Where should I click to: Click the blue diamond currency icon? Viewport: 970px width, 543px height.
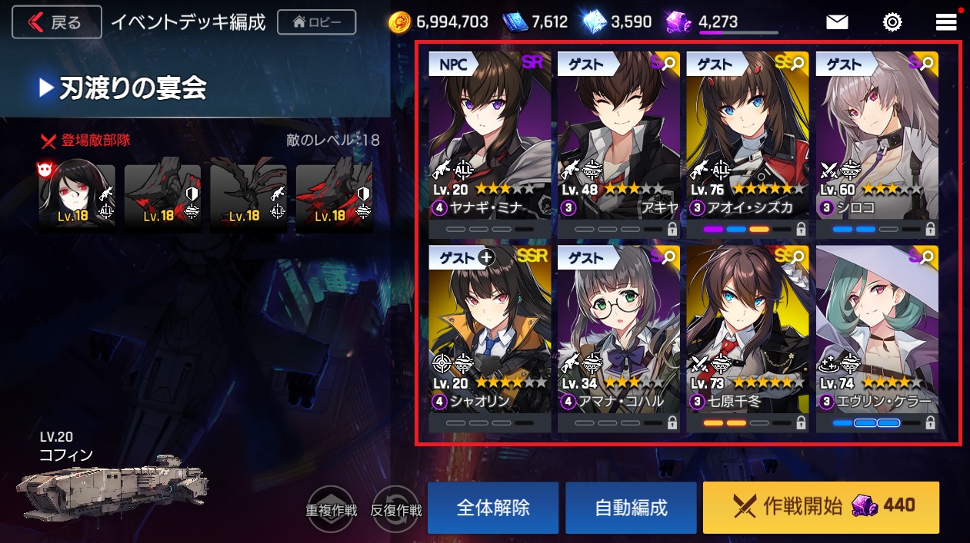click(x=595, y=22)
